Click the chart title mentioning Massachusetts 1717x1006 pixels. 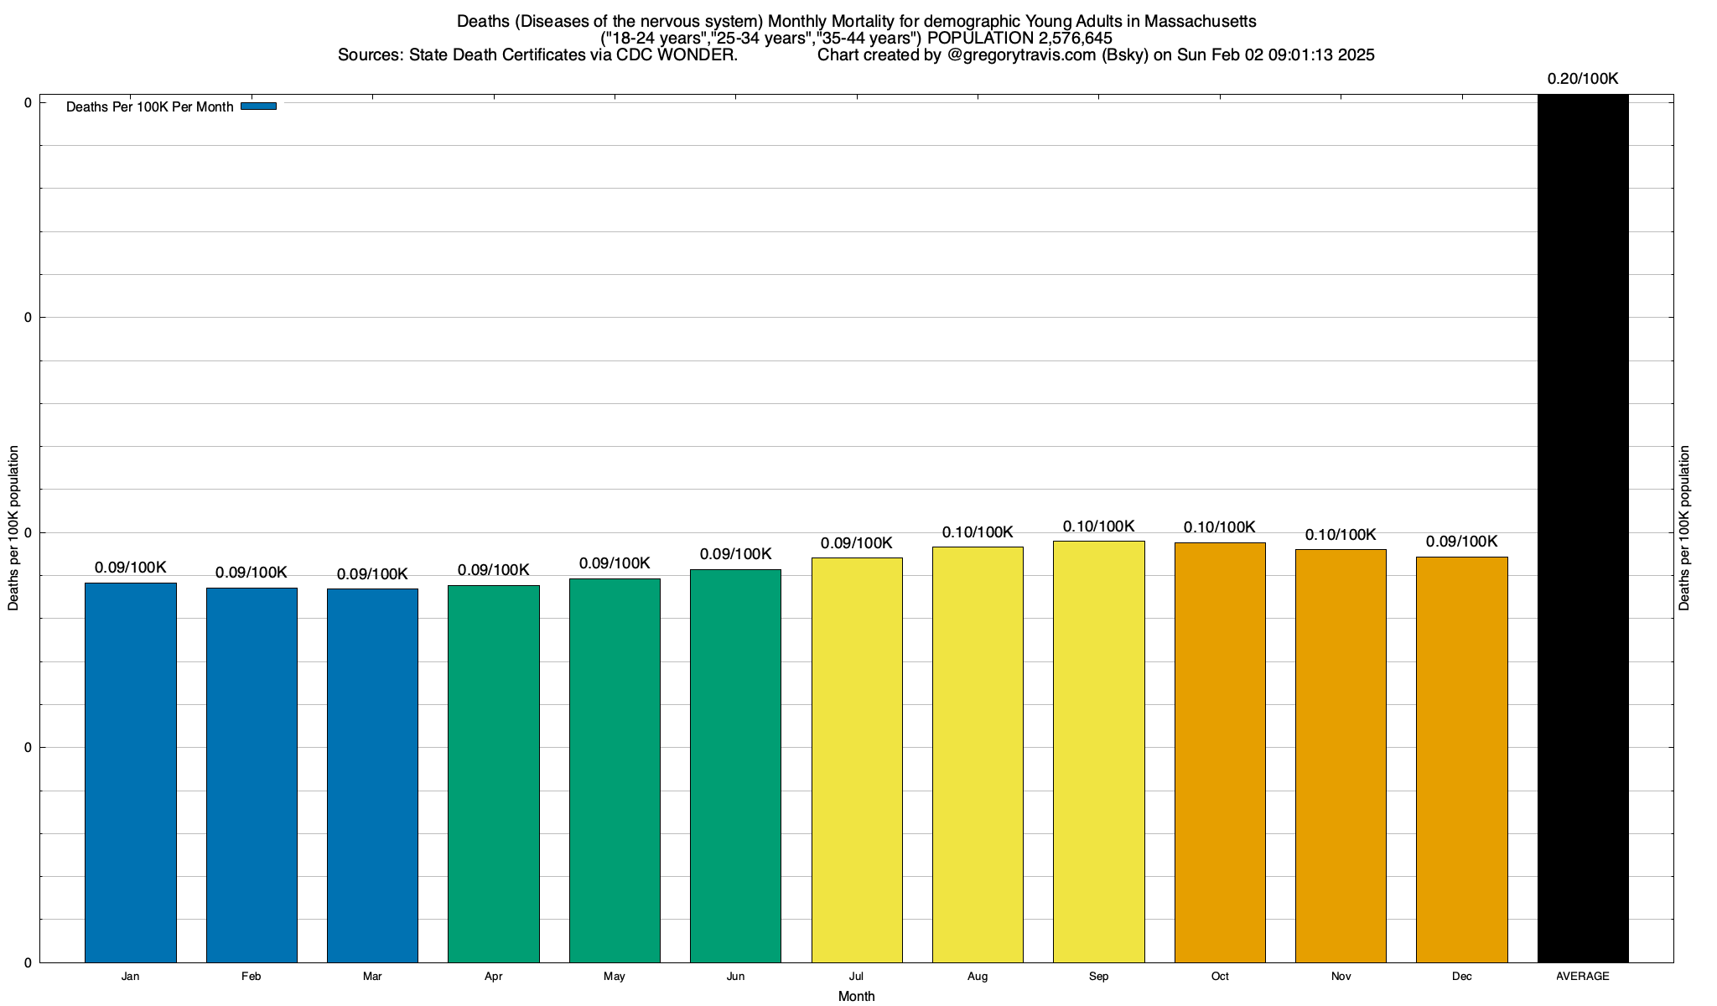[856, 21]
